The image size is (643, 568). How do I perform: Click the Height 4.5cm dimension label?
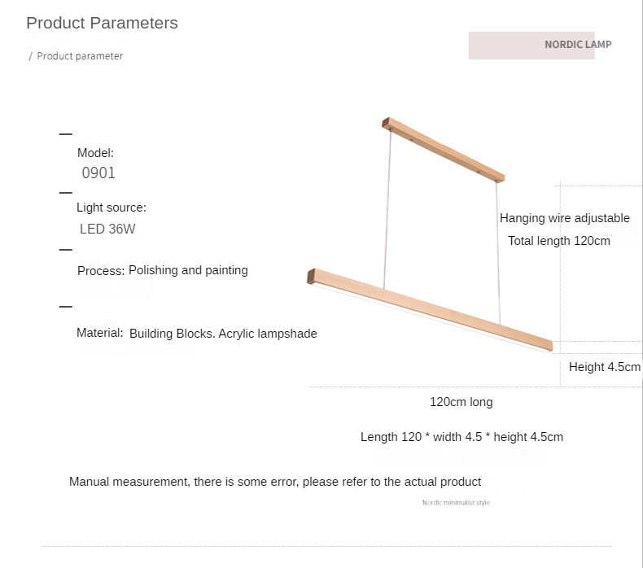pos(605,367)
